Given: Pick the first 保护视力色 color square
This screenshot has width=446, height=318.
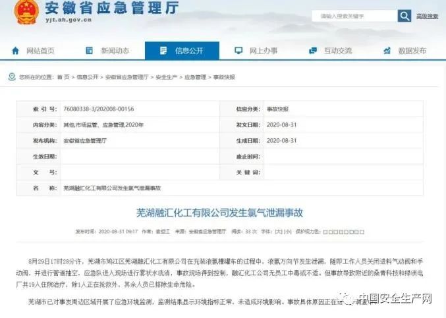Looking at the screenshot, I should coord(325,232).
